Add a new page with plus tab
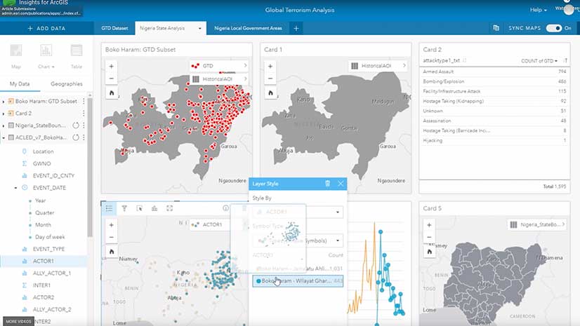 click(x=296, y=28)
